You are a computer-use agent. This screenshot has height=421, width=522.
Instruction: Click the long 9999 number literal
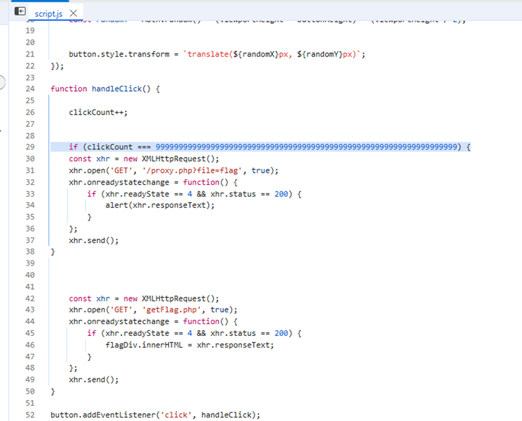click(x=307, y=147)
